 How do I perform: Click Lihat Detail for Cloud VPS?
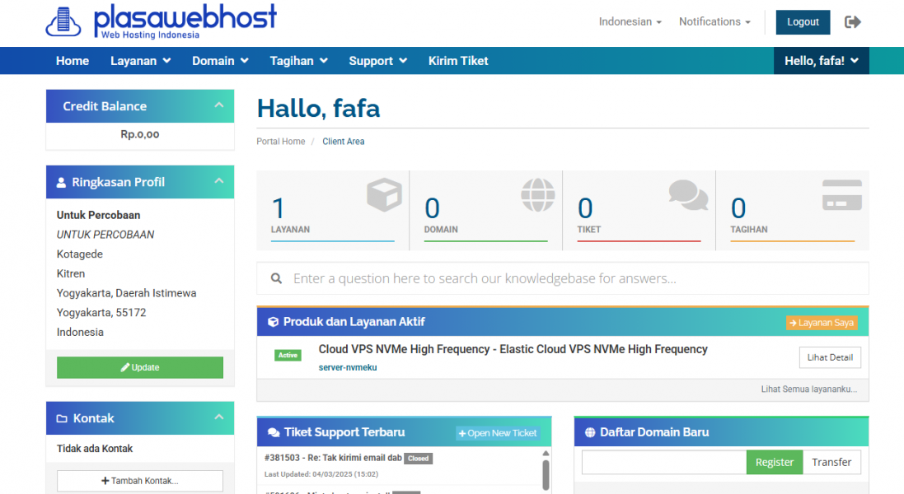(830, 357)
